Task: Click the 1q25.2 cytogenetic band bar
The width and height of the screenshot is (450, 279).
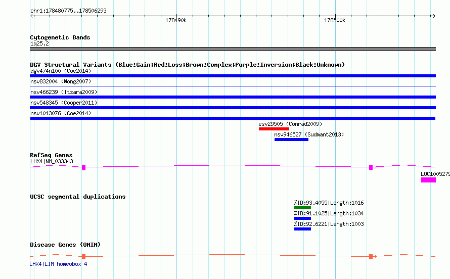Action: coord(233,49)
